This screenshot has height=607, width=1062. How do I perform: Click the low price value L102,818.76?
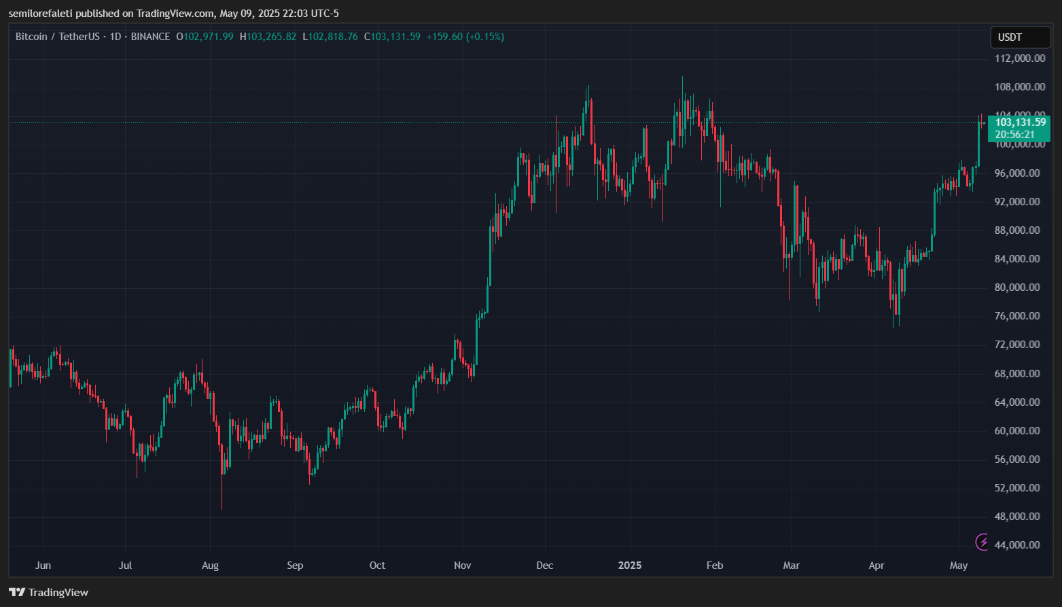pos(330,37)
